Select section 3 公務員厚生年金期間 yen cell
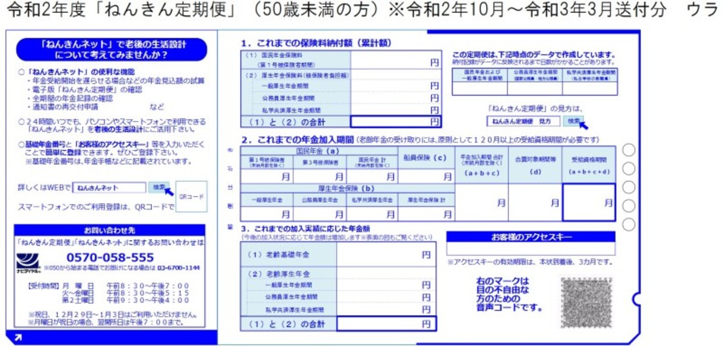The width and height of the screenshot is (723, 347). tap(385, 297)
